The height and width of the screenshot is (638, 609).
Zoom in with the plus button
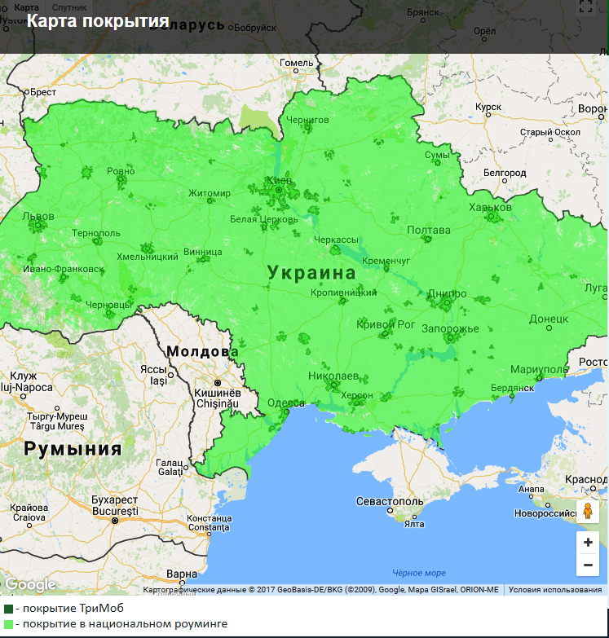pyautogui.click(x=588, y=543)
